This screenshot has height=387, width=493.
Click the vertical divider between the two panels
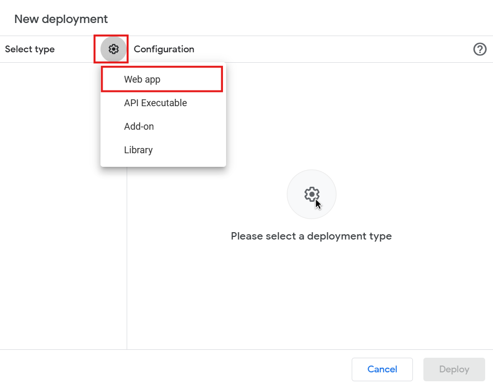point(127,261)
